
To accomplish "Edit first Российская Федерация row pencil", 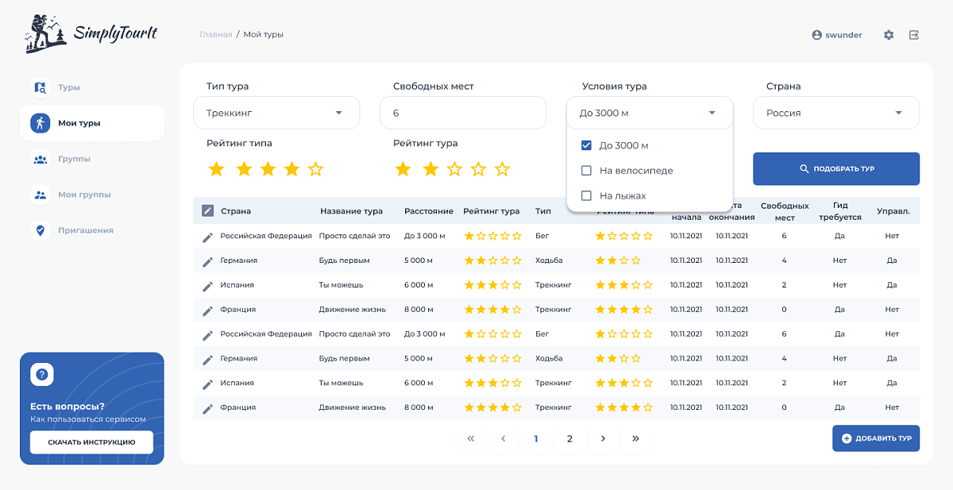I will click(207, 237).
